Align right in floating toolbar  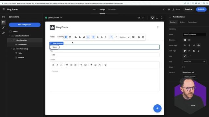[84, 37]
